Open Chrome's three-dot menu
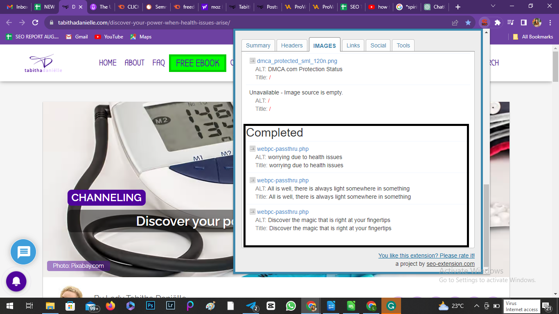 [550, 23]
